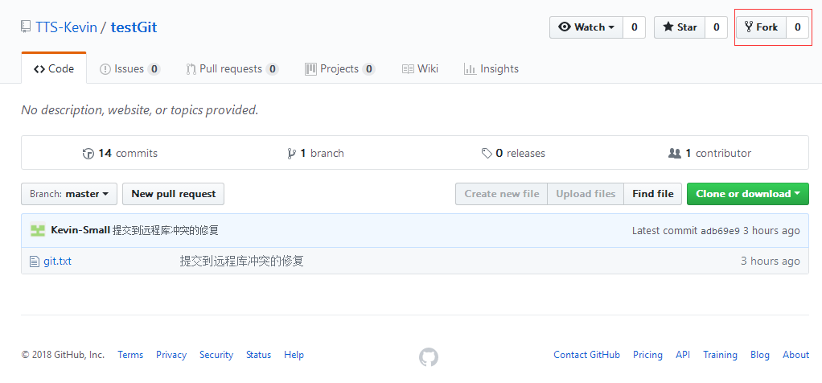Switch to the Code tab

[x=54, y=68]
